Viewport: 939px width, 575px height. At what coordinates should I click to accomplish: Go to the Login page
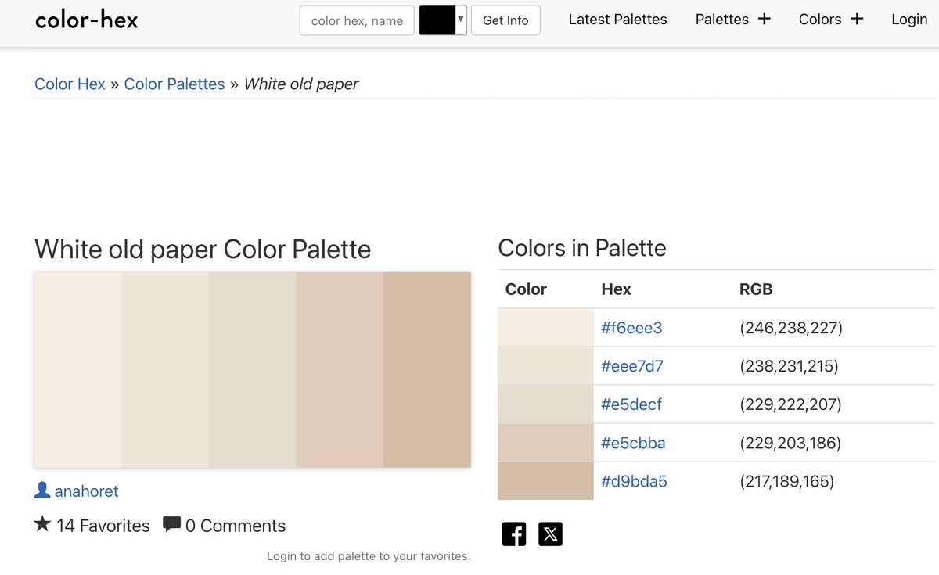coord(908,20)
